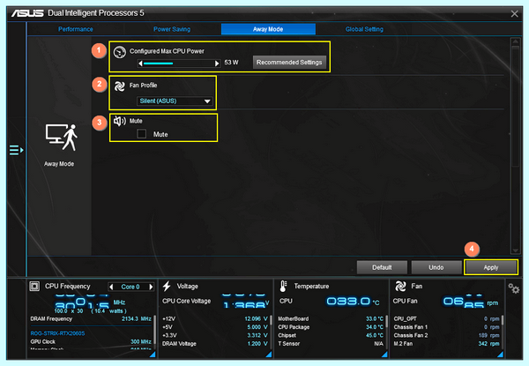The height and width of the screenshot is (366, 529).
Task: Click the +5V voltage row
Action: tap(215, 327)
